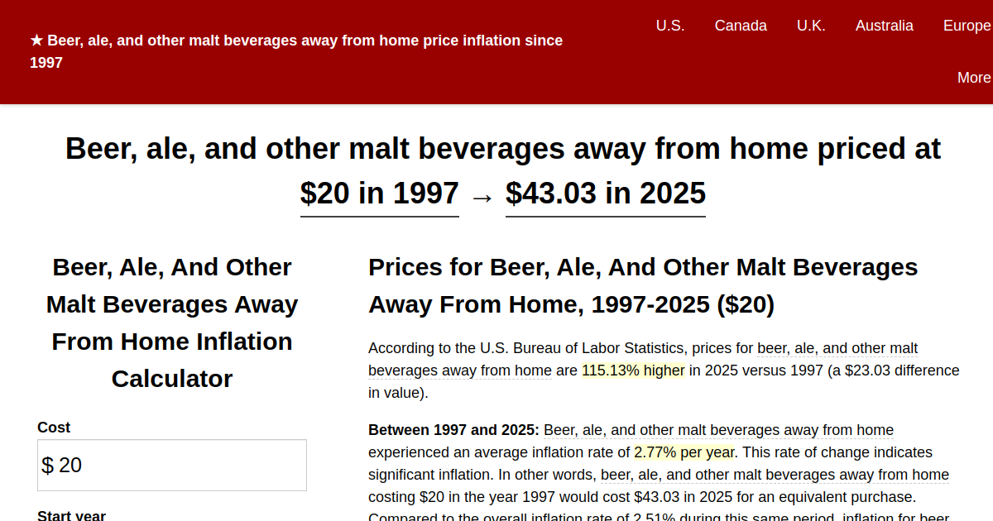Open the Canada inflation page
Screen dimensions: 993x521
click(x=741, y=26)
